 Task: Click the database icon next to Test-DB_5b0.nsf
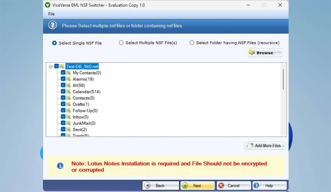62,66
